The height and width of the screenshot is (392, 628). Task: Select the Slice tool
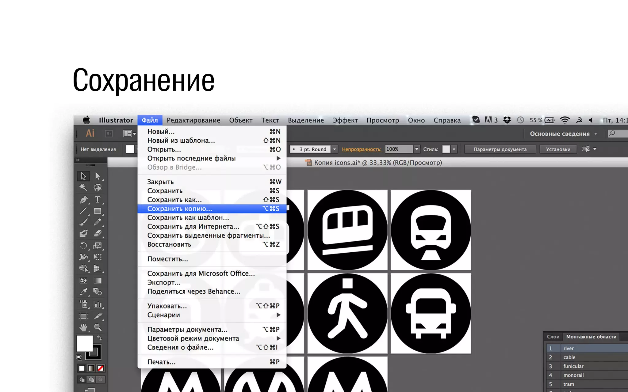tap(98, 316)
